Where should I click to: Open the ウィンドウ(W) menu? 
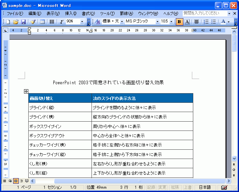pos(148,14)
